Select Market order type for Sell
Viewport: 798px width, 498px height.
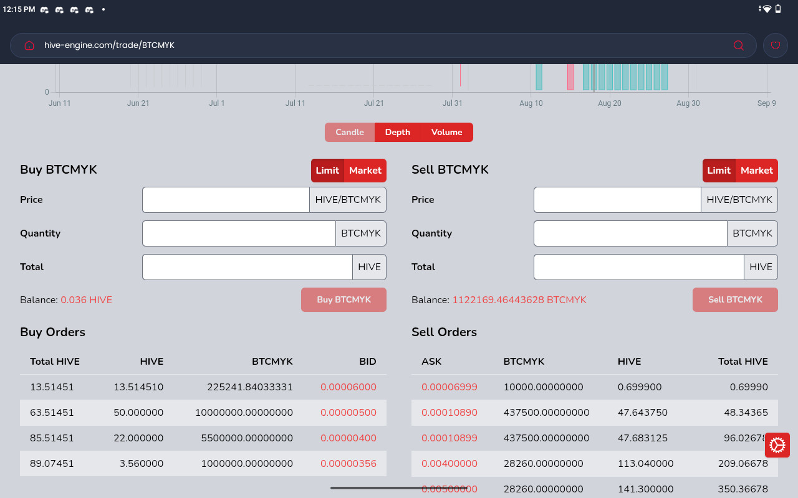(756, 171)
